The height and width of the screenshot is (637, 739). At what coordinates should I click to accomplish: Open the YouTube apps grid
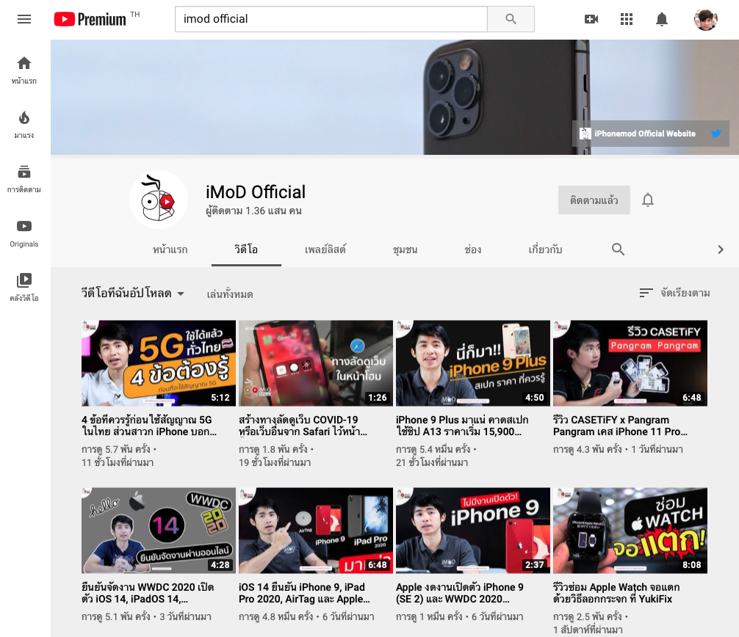click(x=627, y=19)
